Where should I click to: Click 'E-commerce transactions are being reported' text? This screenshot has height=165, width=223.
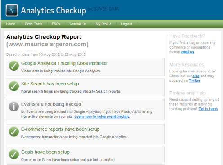pyautogui.click(x=74, y=137)
